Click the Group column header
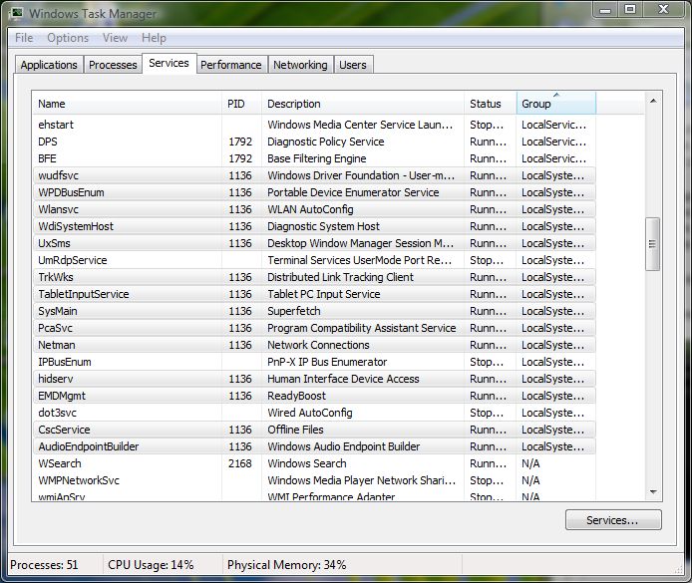Image resolution: width=692 pixels, height=583 pixels. (556, 104)
